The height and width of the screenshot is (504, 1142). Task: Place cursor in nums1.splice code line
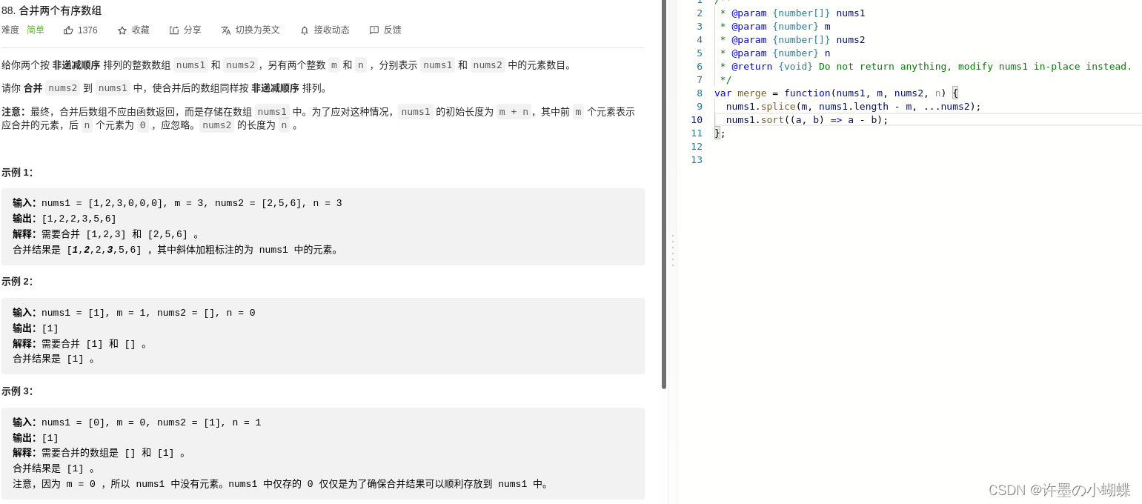pos(853,106)
